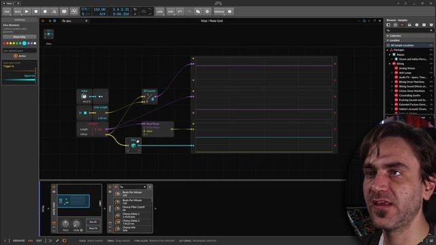Screen dimensions: 436x245
Task: Expand Nektar's Acoustic Drums package
Action: click(392, 109)
